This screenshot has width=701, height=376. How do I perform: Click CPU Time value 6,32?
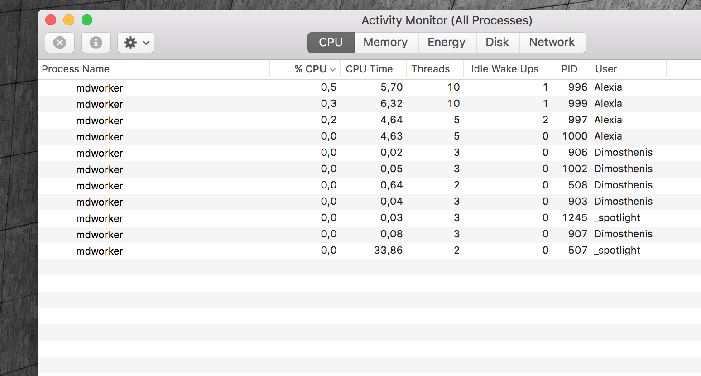391,104
